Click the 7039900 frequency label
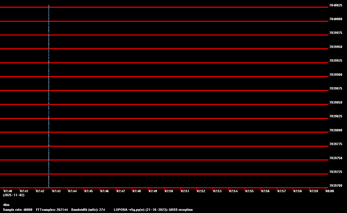The height and width of the screenshot is (213, 347). 336,75
